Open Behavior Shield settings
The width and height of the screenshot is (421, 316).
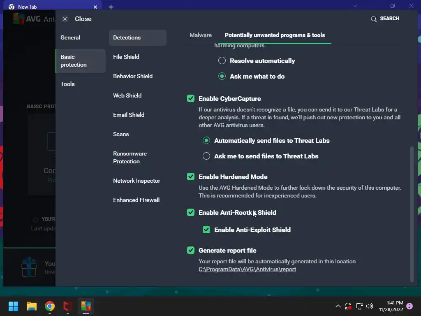[x=133, y=76]
